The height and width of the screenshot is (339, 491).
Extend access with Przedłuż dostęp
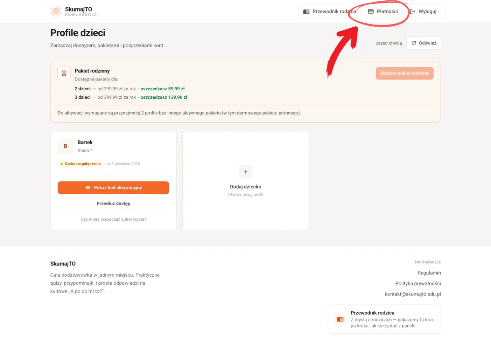tap(113, 203)
